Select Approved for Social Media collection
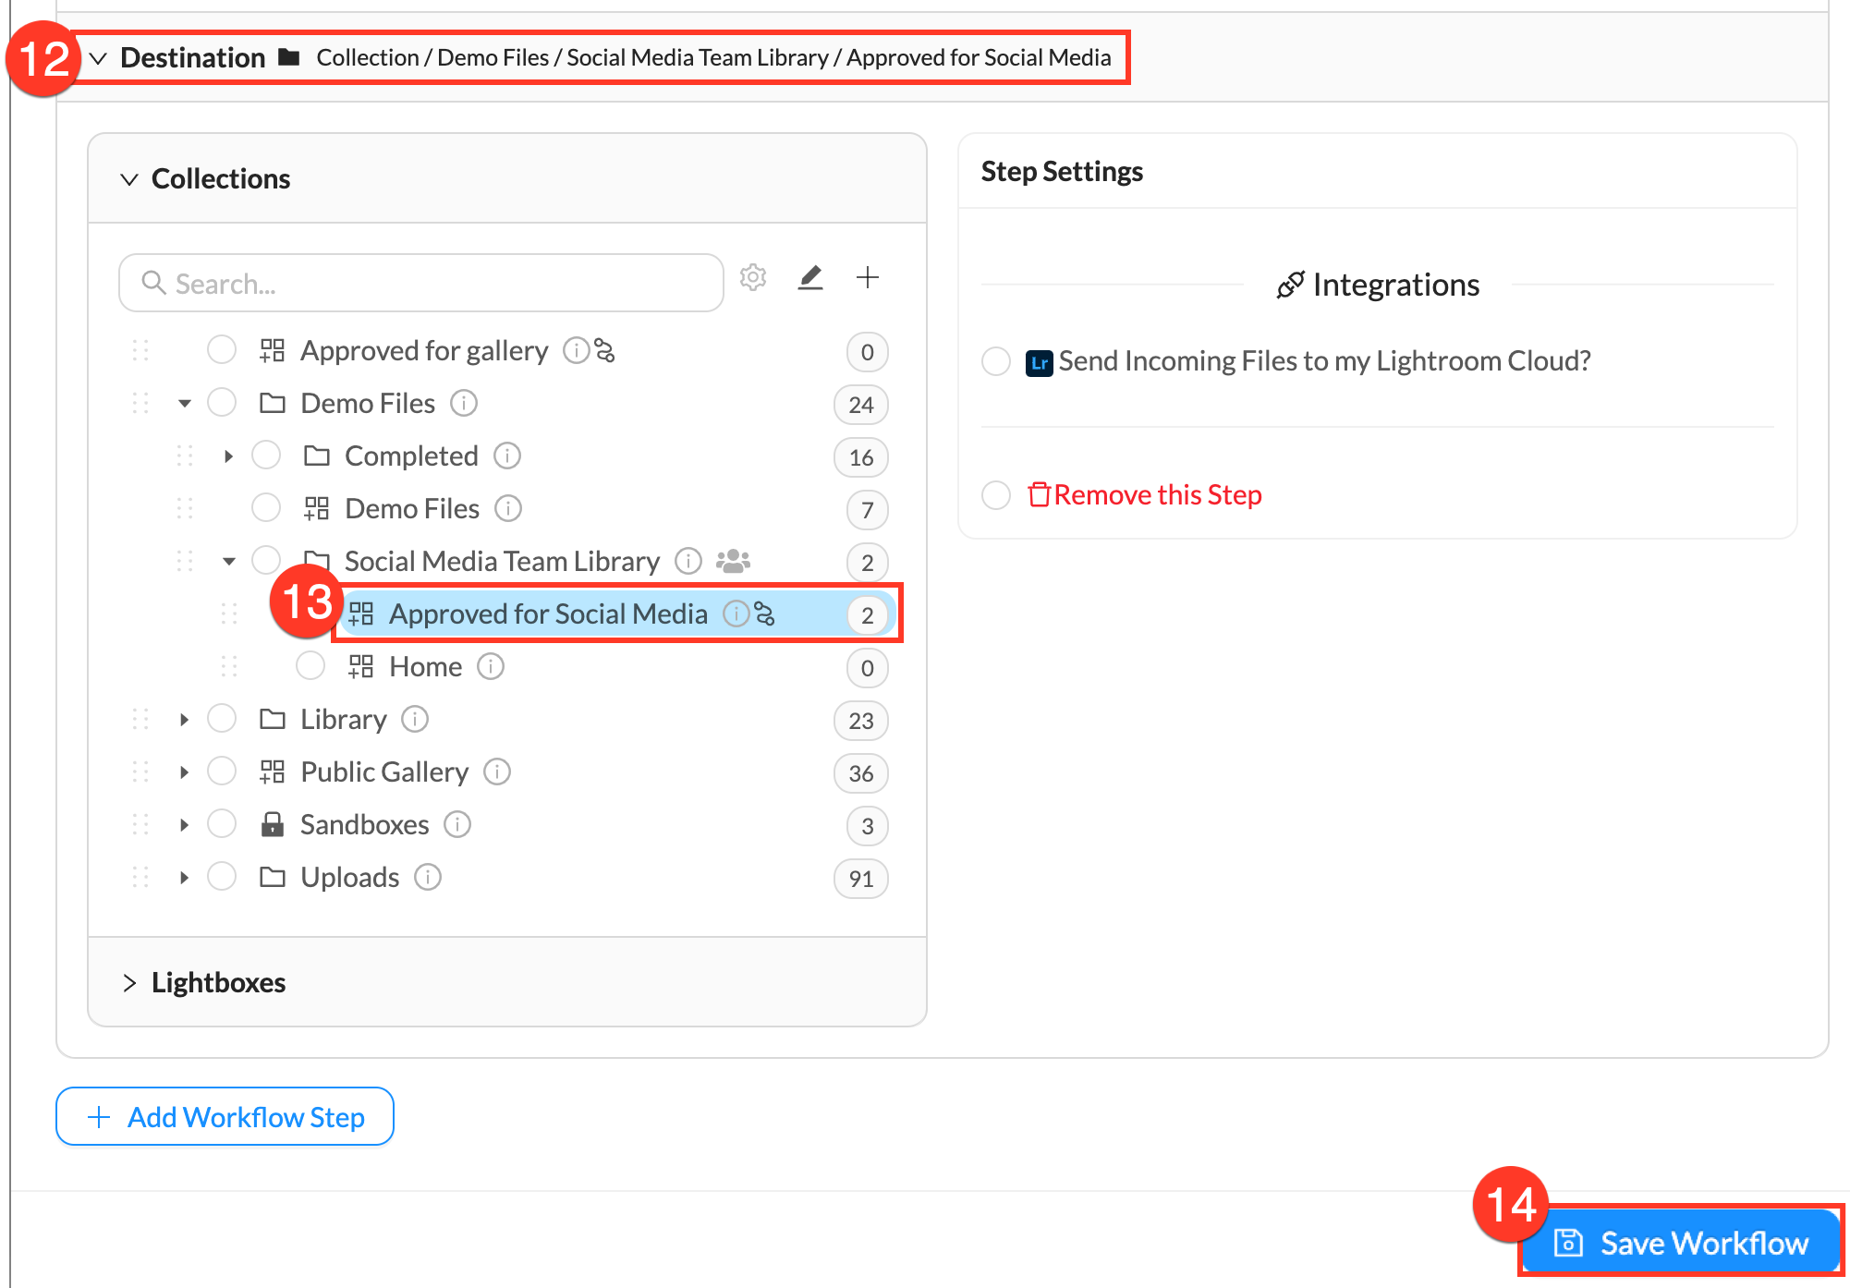The height and width of the screenshot is (1288, 1850). 547,614
